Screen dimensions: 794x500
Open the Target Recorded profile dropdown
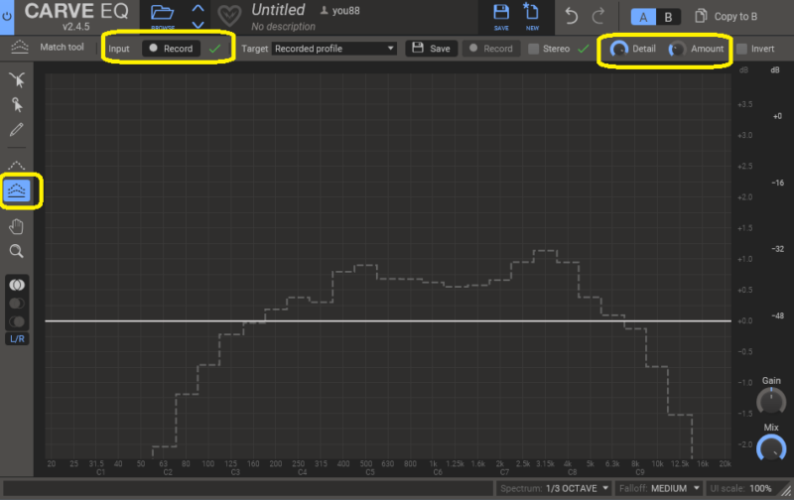coord(333,48)
